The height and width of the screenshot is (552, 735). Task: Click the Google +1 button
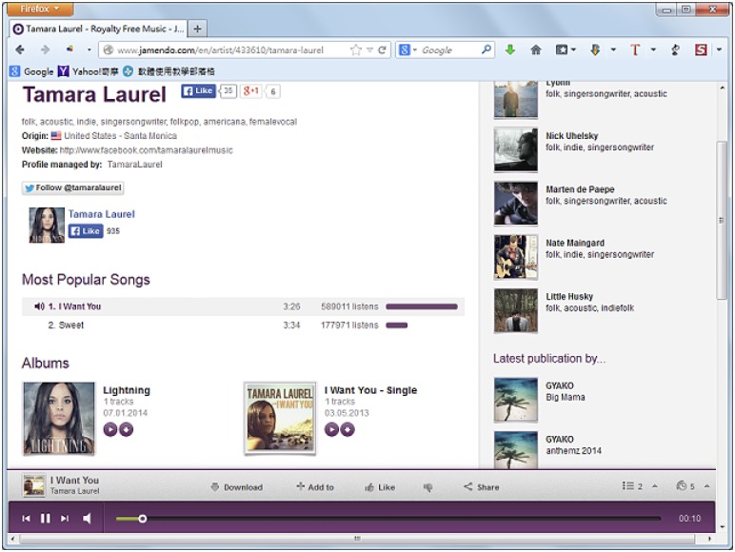tap(251, 91)
